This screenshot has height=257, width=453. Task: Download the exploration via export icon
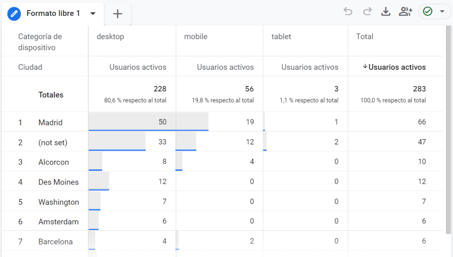(386, 12)
